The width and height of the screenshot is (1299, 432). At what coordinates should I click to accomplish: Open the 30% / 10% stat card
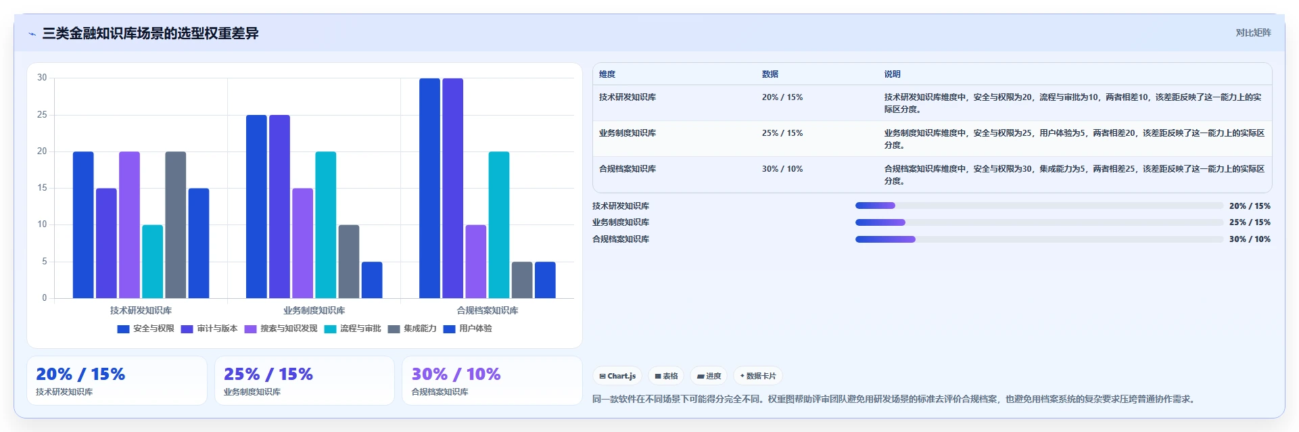(492, 381)
